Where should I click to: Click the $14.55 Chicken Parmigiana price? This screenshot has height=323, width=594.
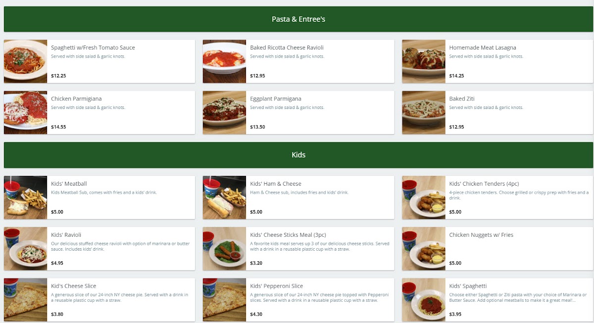click(x=58, y=127)
